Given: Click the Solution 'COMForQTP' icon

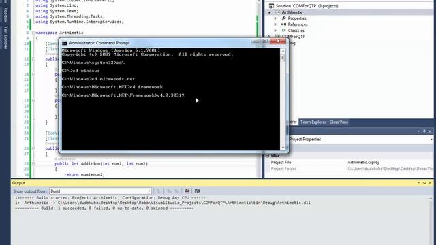Looking at the screenshot, I should coord(271,6).
